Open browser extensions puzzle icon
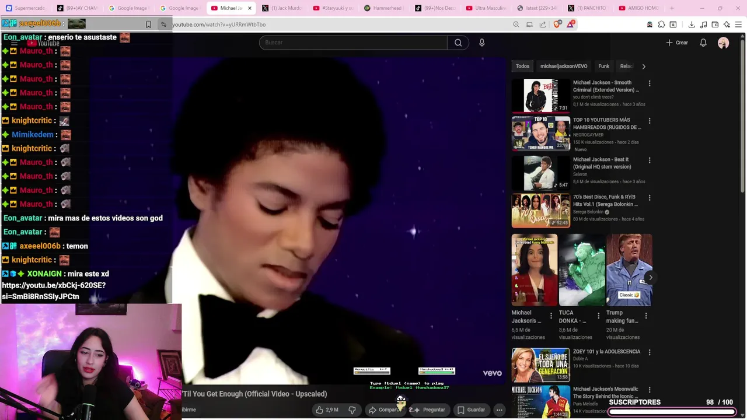Viewport: 747px width, 420px height. point(661,24)
